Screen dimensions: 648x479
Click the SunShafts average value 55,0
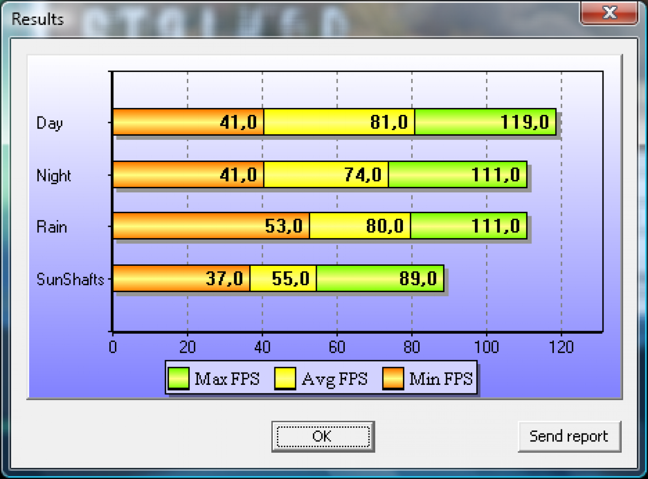tap(291, 278)
